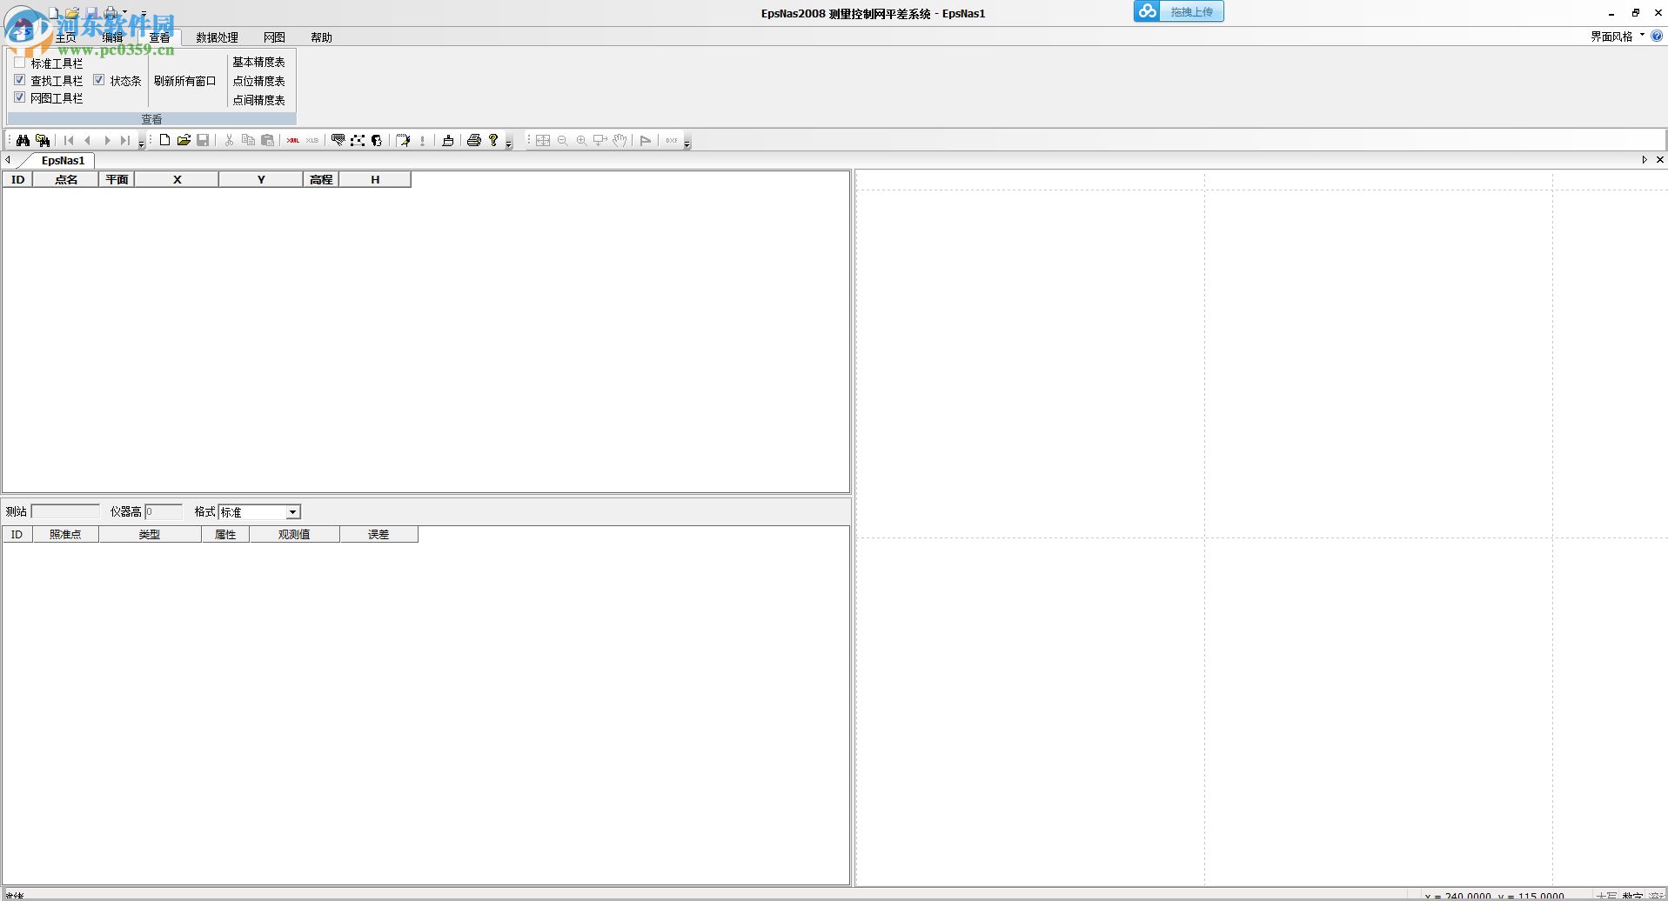Click the print icon in main toolbar
This screenshot has width=1668, height=901.
click(x=474, y=140)
